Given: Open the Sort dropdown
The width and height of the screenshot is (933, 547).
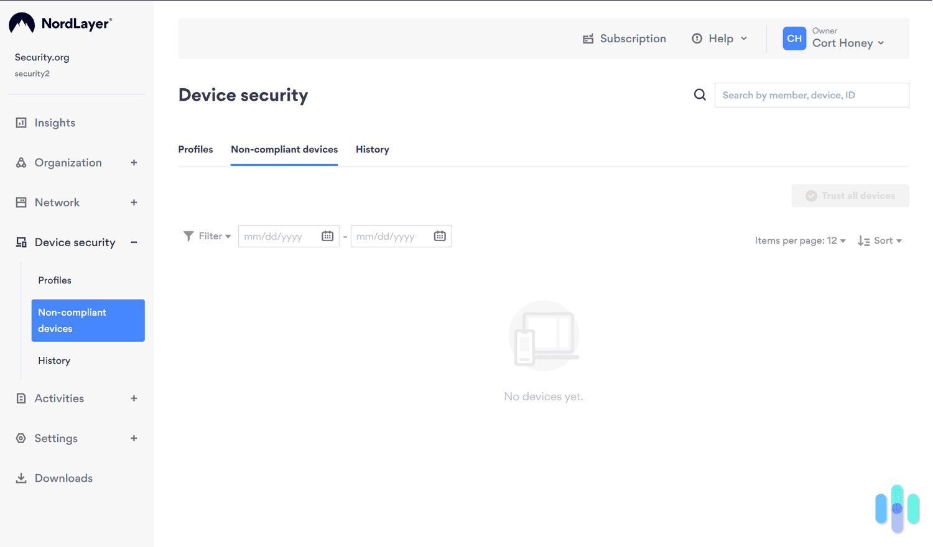Looking at the screenshot, I should pos(880,241).
